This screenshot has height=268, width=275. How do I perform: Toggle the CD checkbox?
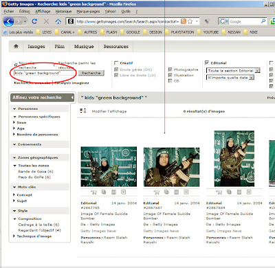tap(170, 80)
